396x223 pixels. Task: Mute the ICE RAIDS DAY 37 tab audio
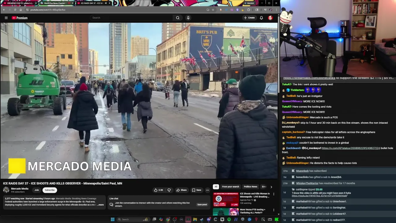(105, 3)
